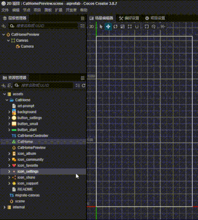Select the CatHomePreview scene in assets
This screenshot has width=198, height=220.
coord(32,148)
